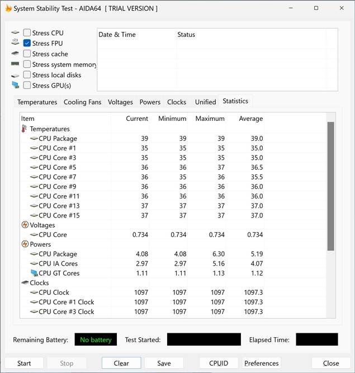
Task: Click the CPUID button
Action: pos(218,363)
